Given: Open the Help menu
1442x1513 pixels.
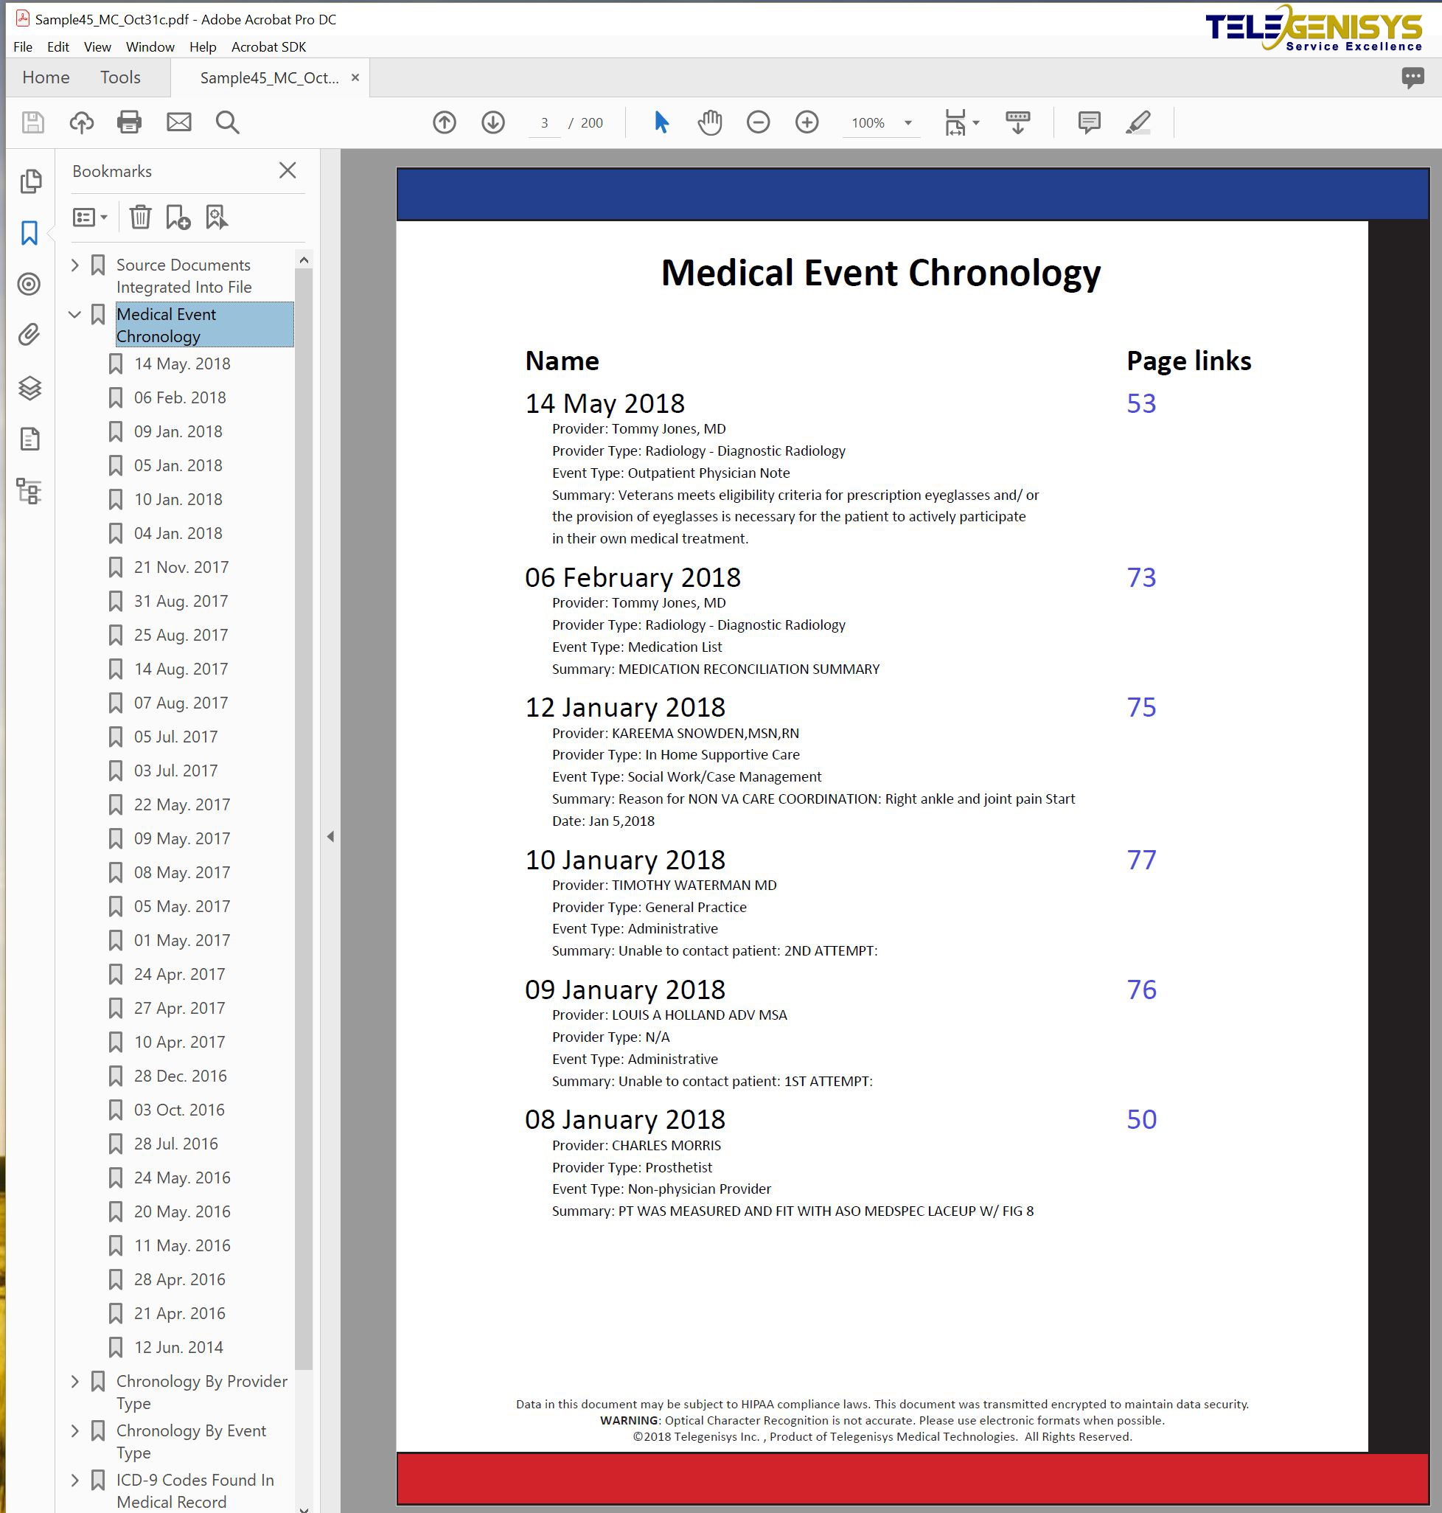Looking at the screenshot, I should coord(203,47).
